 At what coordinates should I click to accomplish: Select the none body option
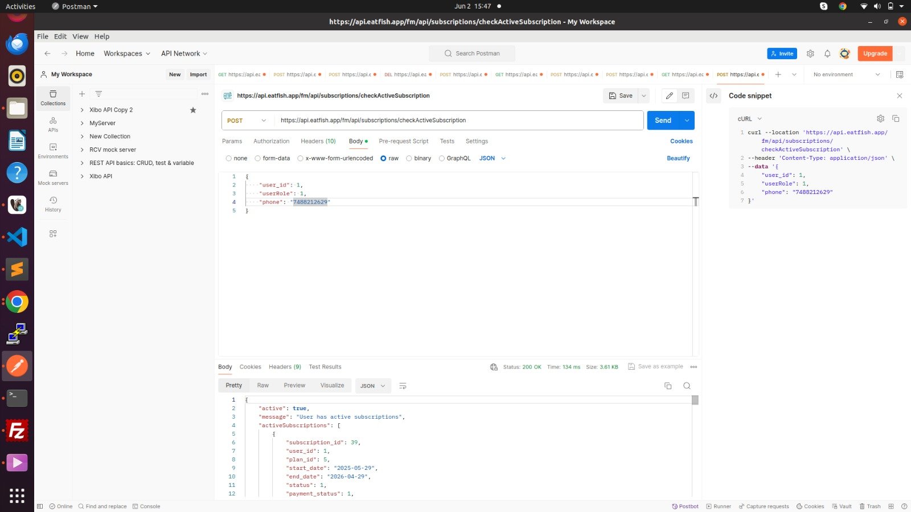229,158
